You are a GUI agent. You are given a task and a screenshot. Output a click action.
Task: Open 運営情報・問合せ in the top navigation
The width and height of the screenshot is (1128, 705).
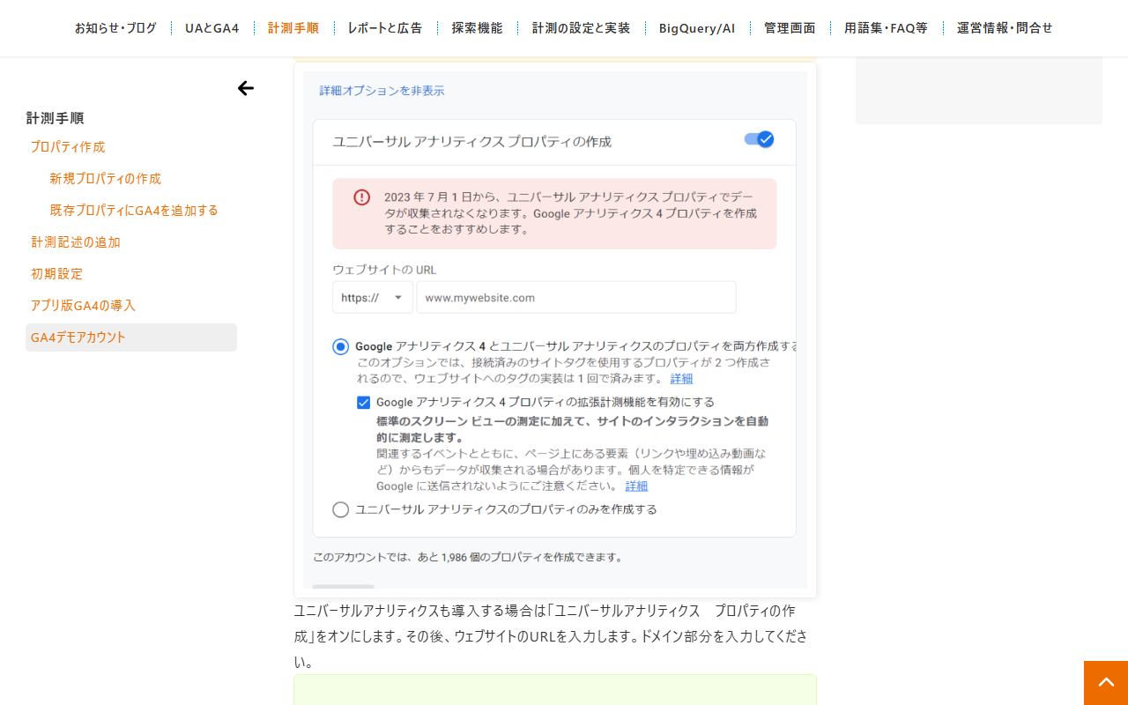click(1005, 28)
